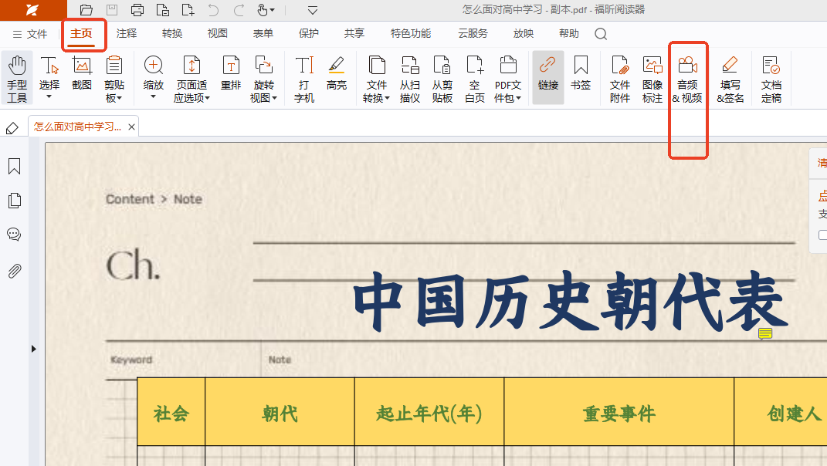Open the attachments panel paperclip in sidebar
Viewport: 827px width, 466px height.
click(x=14, y=271)
